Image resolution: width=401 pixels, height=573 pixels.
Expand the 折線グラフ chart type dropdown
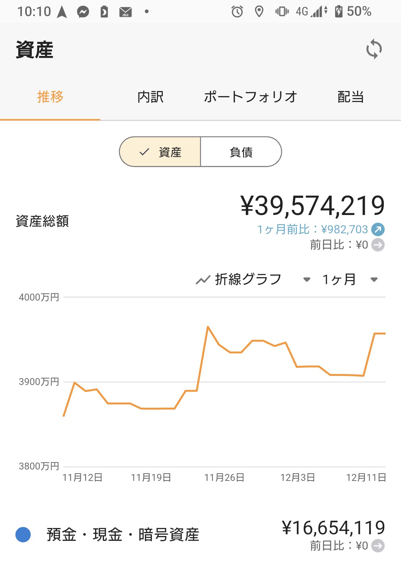tap(307, 280)
